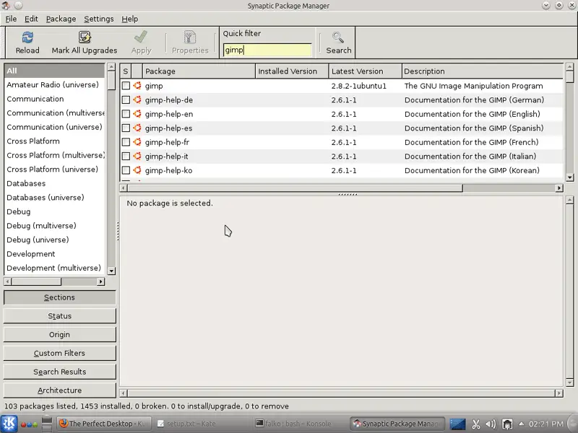The image size is (578, 433).
Task: Click the volume speaker tray icon
Action: [491, 424]
